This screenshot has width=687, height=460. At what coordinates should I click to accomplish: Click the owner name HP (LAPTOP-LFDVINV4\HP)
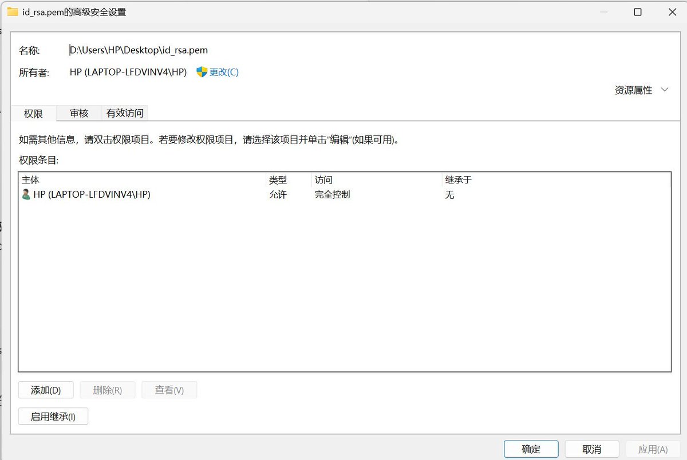click(128, 72)
